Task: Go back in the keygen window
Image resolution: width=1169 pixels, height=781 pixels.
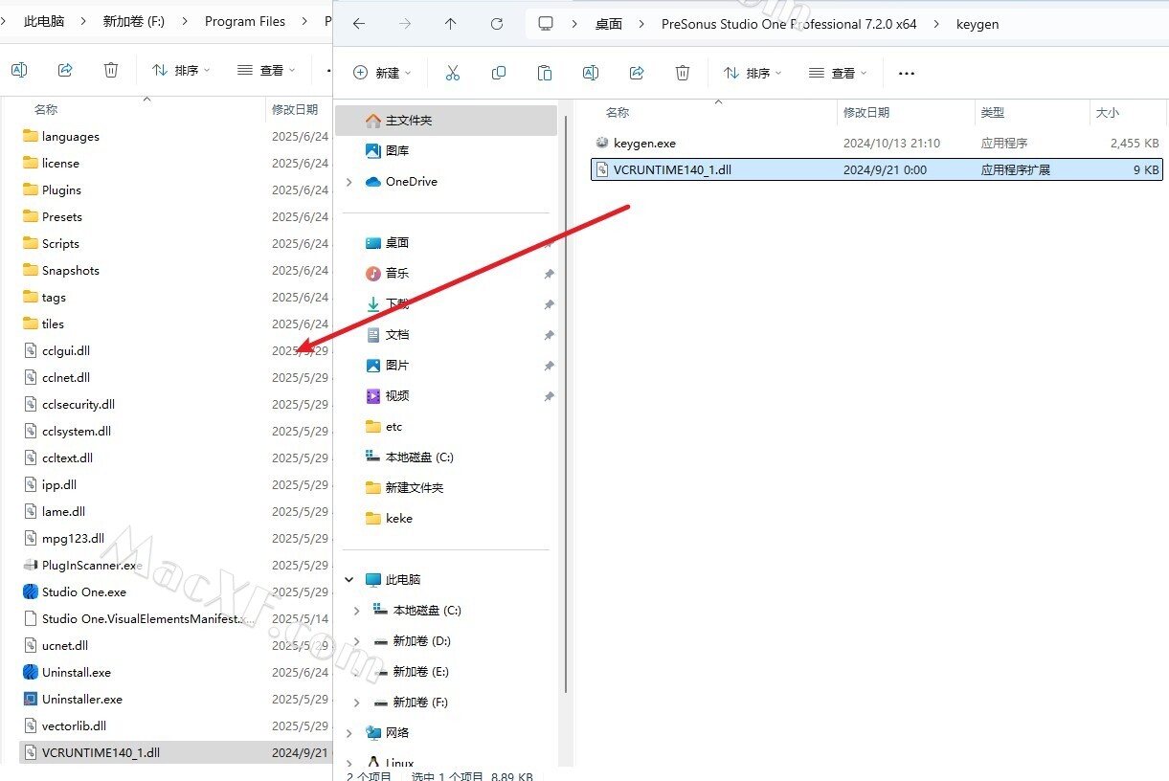Action: (x=359, y=24)
